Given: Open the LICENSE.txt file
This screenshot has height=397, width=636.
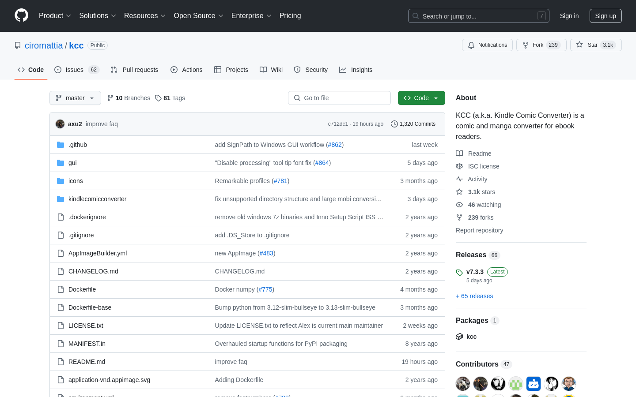Looking at the screenshot, I should click(x=86, y=326).
